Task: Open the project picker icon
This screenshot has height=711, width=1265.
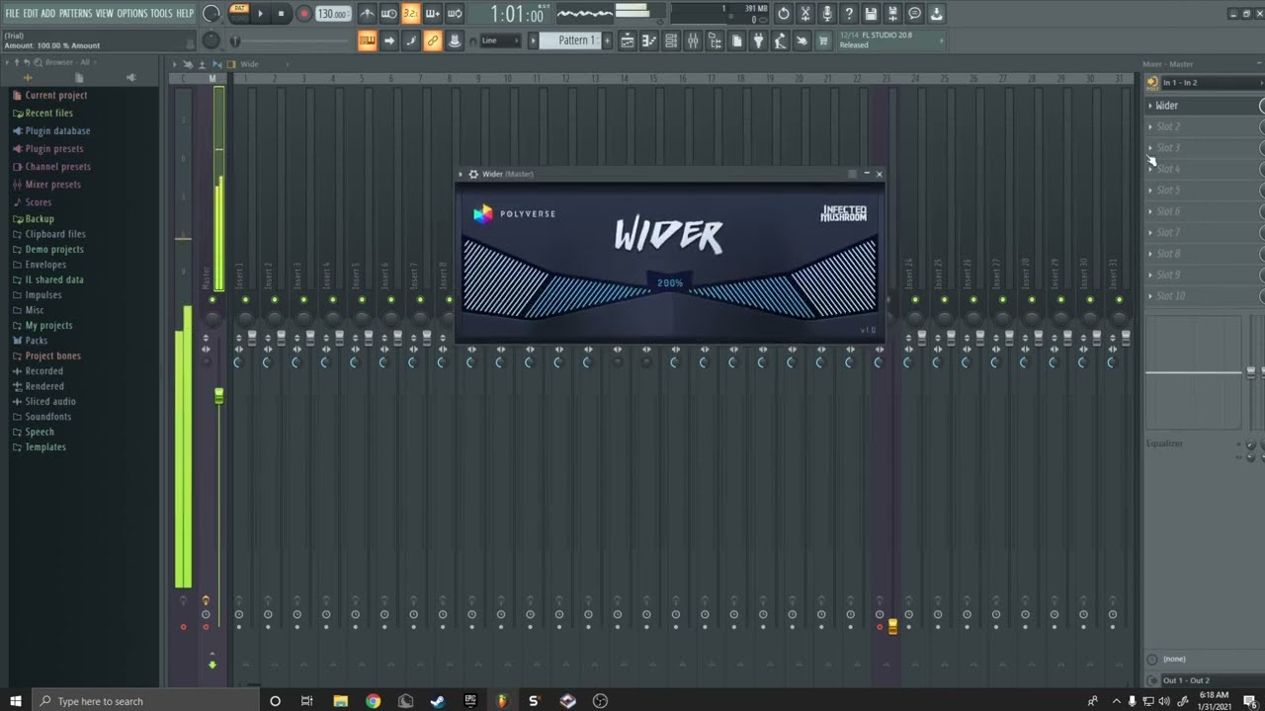Action: tap(736, 40)
